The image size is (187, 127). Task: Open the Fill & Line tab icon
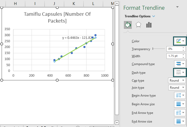coord(128,25)
